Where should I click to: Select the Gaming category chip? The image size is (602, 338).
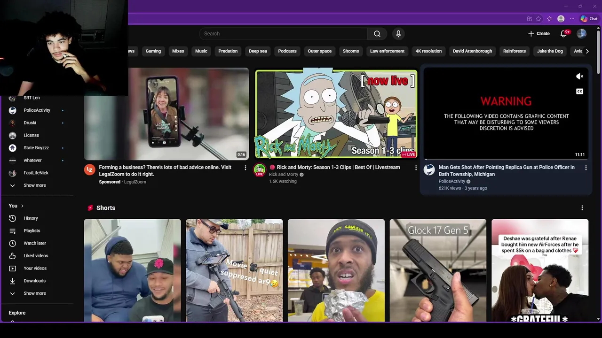(153, 51)
